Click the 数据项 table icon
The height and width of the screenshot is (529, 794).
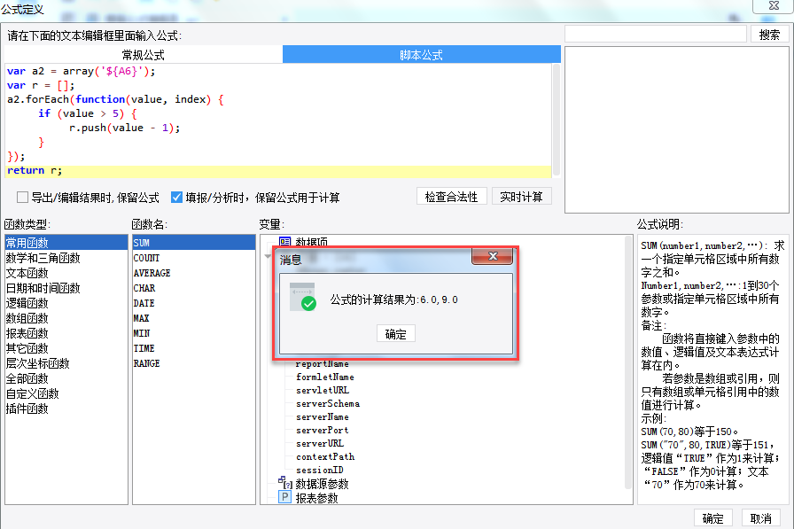[285, 242]
